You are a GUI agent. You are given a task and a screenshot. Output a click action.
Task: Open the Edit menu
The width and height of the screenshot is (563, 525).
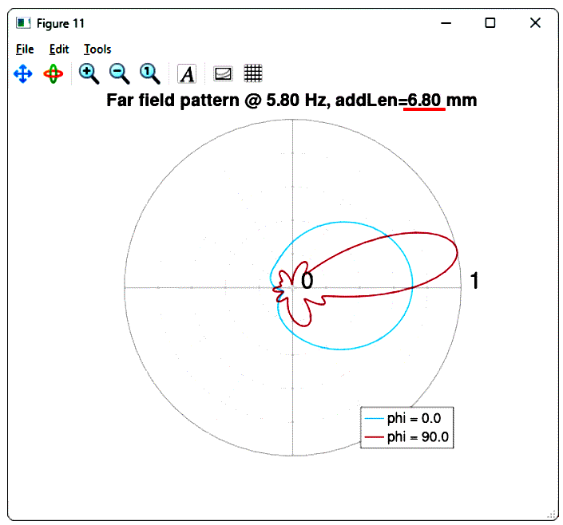[x=59, y=49]
